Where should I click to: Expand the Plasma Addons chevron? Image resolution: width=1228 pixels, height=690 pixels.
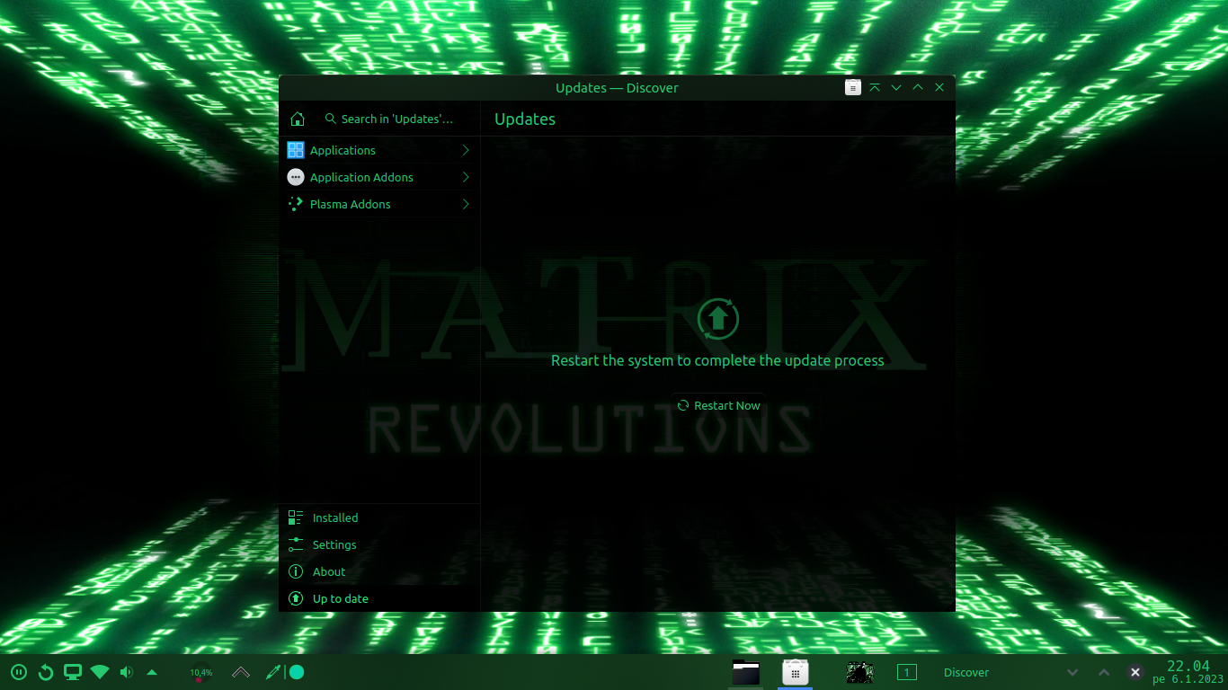coord(466,204)
